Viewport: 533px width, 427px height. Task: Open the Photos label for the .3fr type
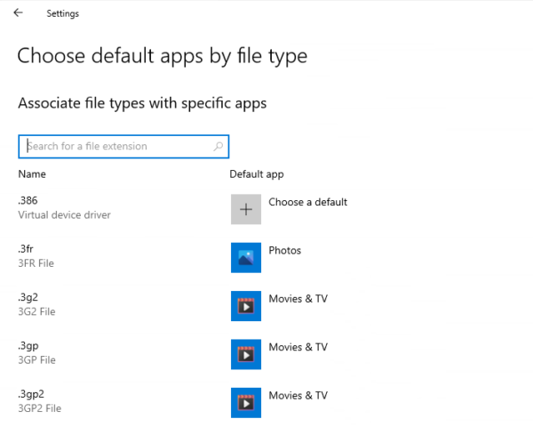pyautogui.click(x=284, y=251)
